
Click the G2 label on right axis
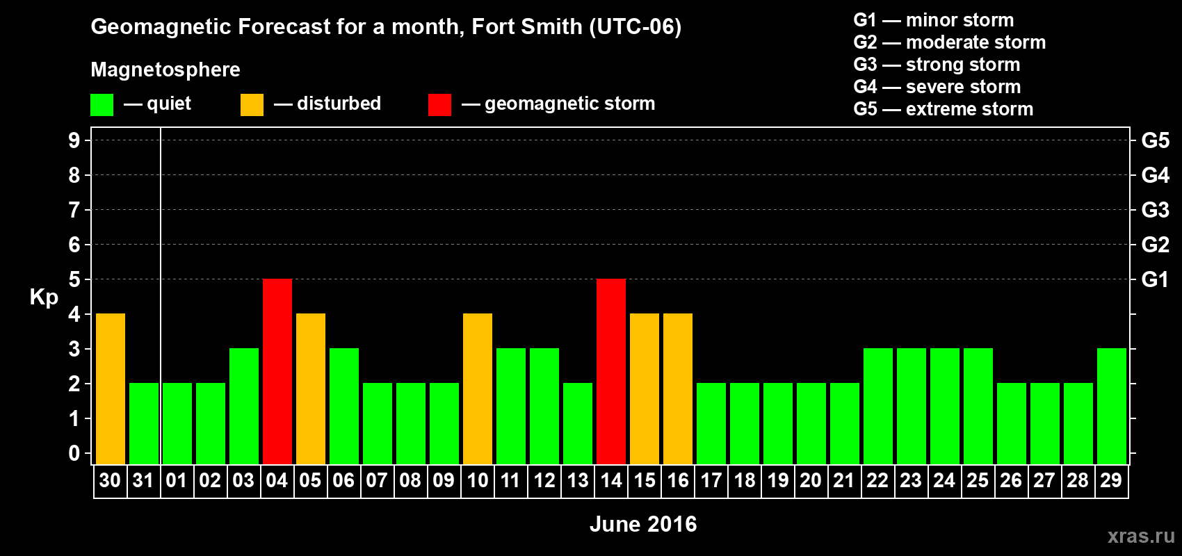tap(1156, 245)
